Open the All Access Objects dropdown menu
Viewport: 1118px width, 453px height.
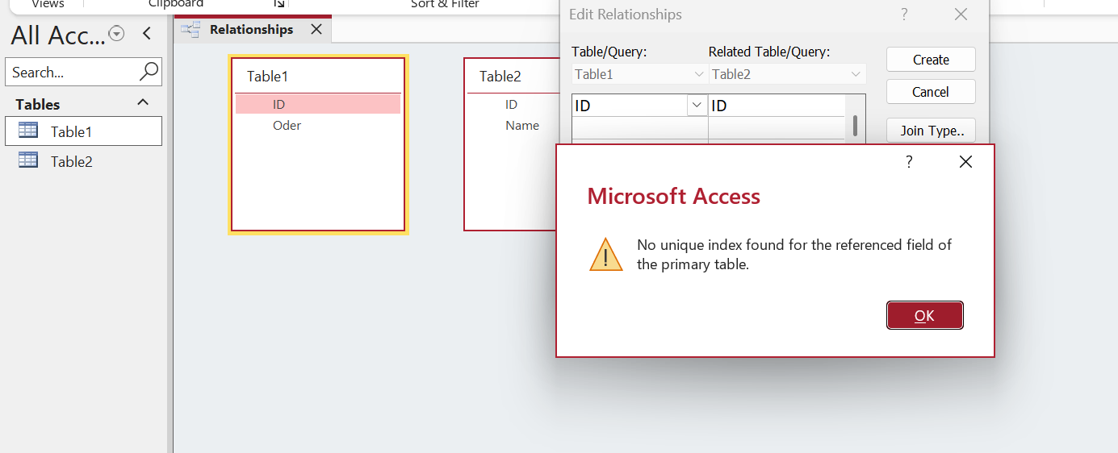pos(117,33)
